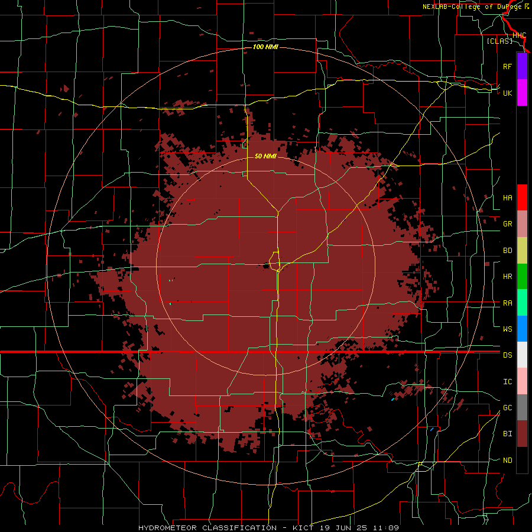The height and width of the screenshot is (532, 532).
Task: Click the GR legend label
Action: click(507, 224)
